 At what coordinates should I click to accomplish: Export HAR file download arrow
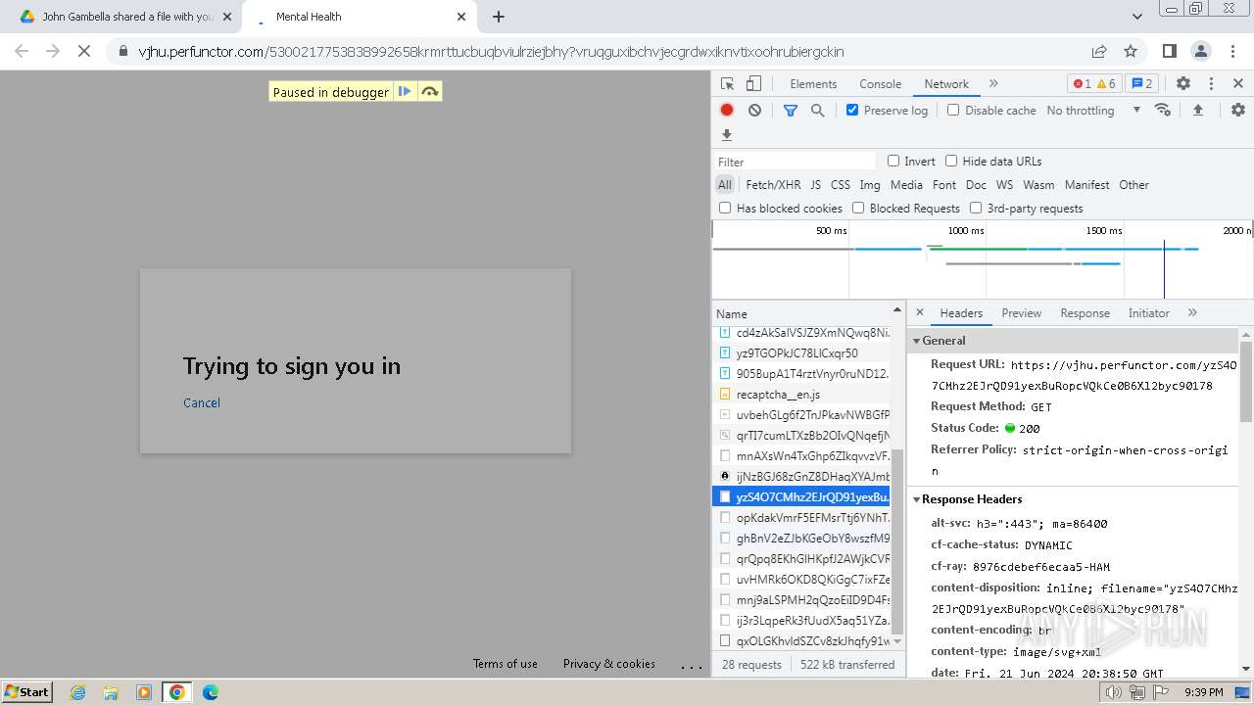tap(727, 135)
